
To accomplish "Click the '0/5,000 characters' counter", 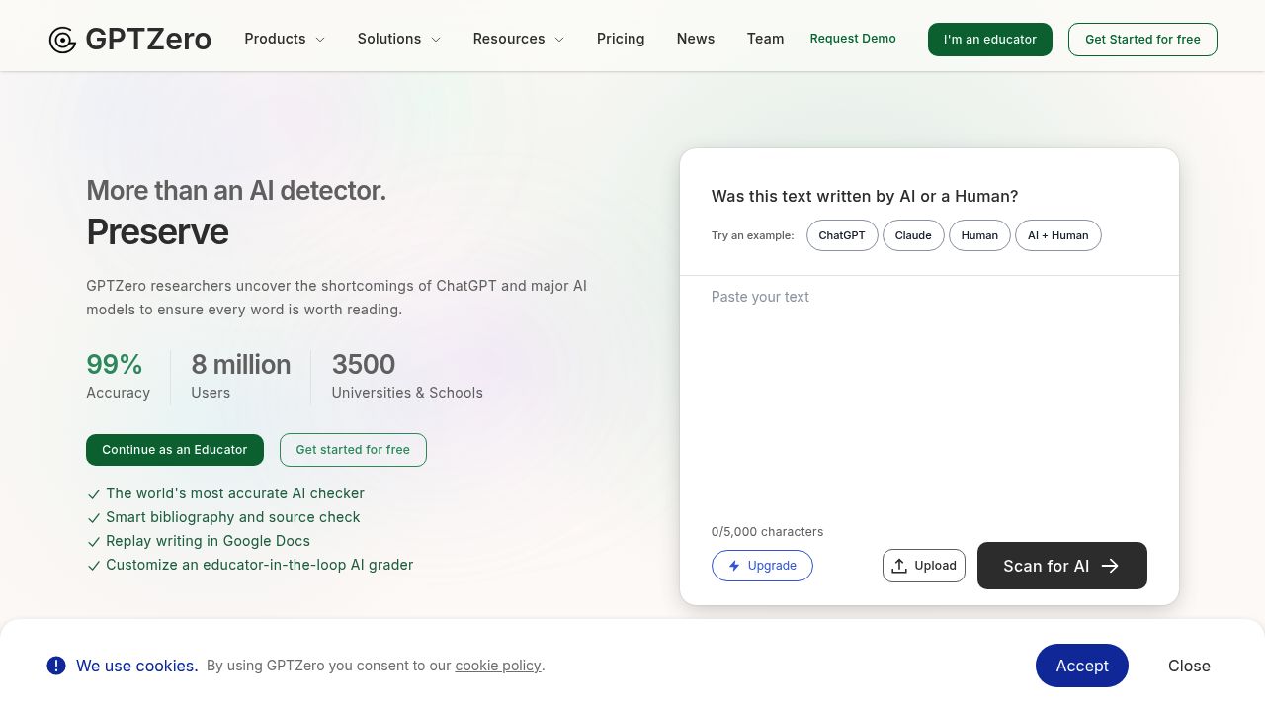I will (767, 532).
